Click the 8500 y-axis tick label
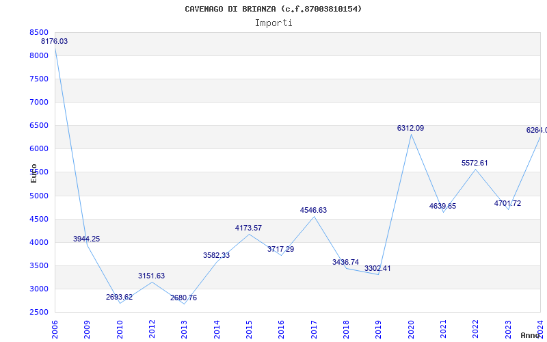Viewport: 547px width, 342px height. click(x=39, y=32)
